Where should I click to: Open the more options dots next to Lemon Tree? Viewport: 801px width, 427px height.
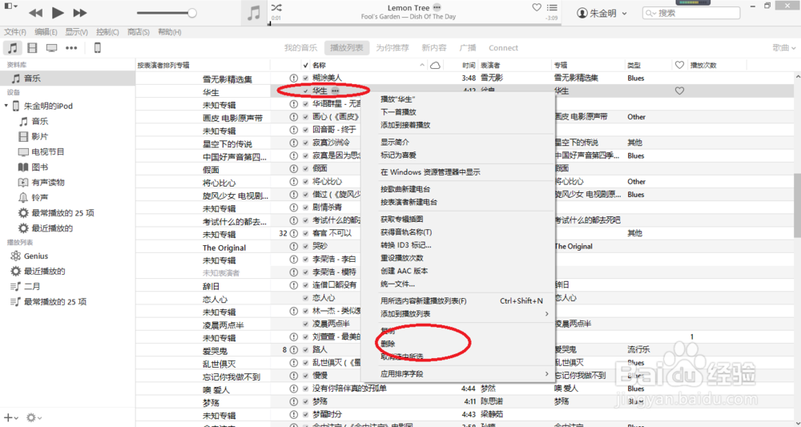[437, 8]
